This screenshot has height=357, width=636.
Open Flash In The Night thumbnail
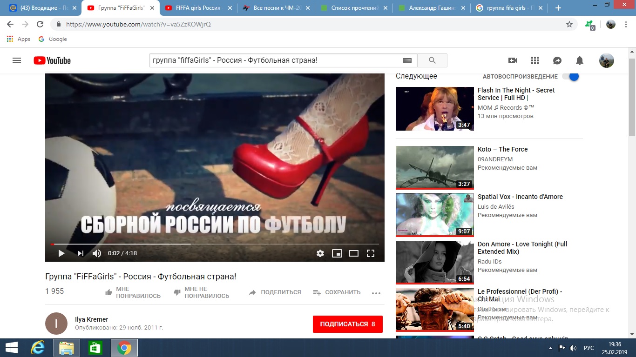pyautogui.click(x=435, y=109)
